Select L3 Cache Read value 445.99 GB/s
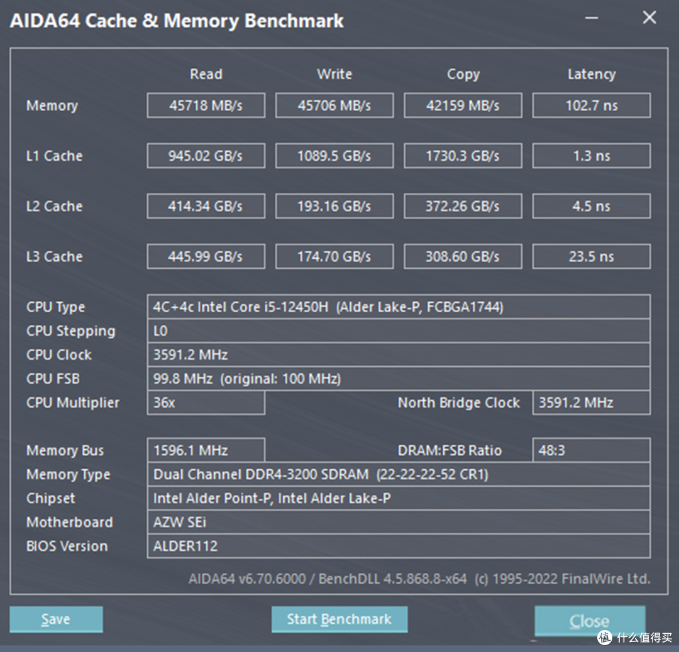The width and height of the screenshot is (679, 652). 206,256
